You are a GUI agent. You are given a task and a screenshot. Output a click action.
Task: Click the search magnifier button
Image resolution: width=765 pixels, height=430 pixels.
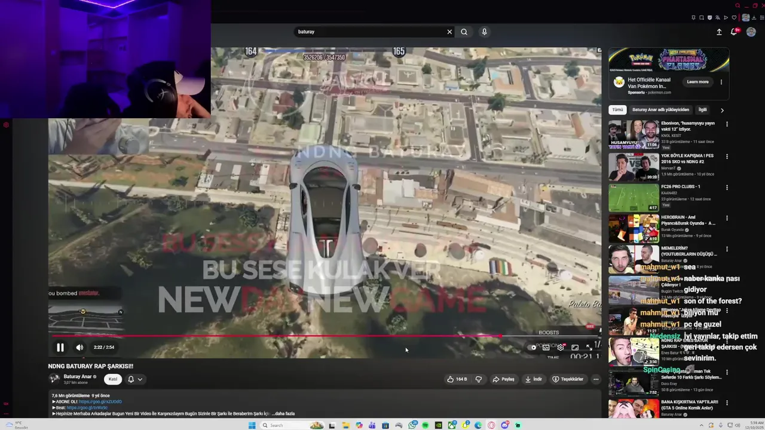pyautogui.click(x=464, y=32)
